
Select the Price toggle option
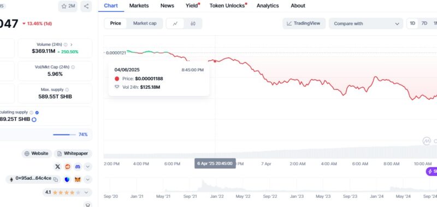115,23
